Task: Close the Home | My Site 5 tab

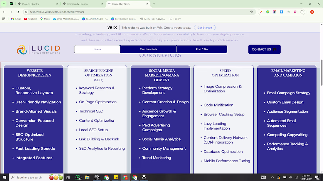Action: (x=147, y=4)
